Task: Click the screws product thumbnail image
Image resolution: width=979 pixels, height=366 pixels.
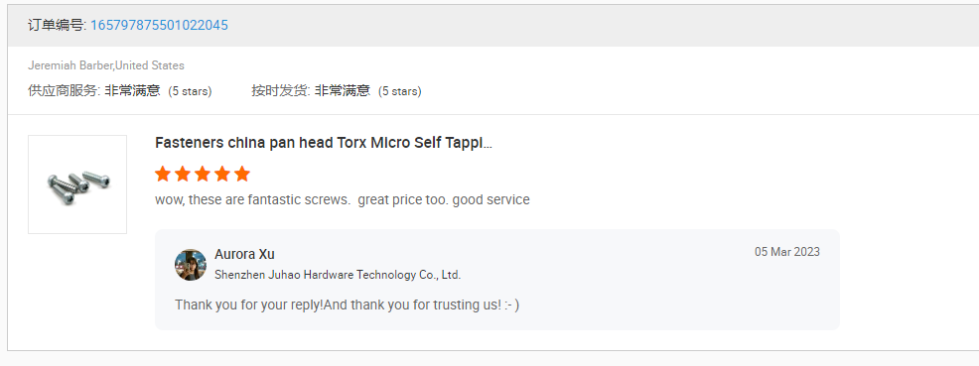Action: pos(77,184)
